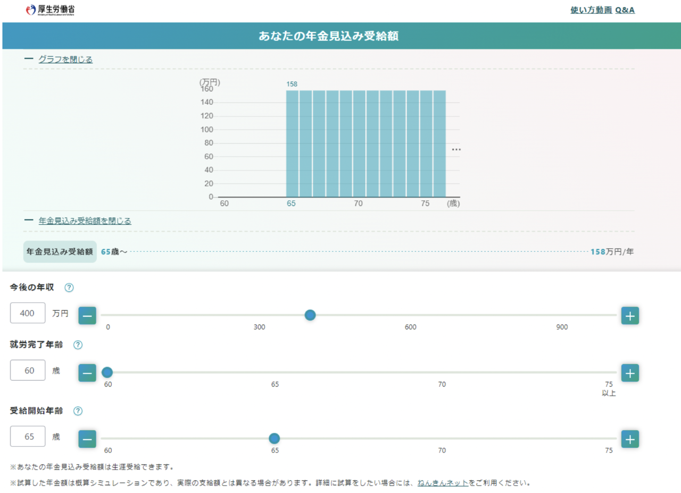681x493 pixels.
Task: Click 600 tick on 今後の年収 slider
Action: coord(410,327)
